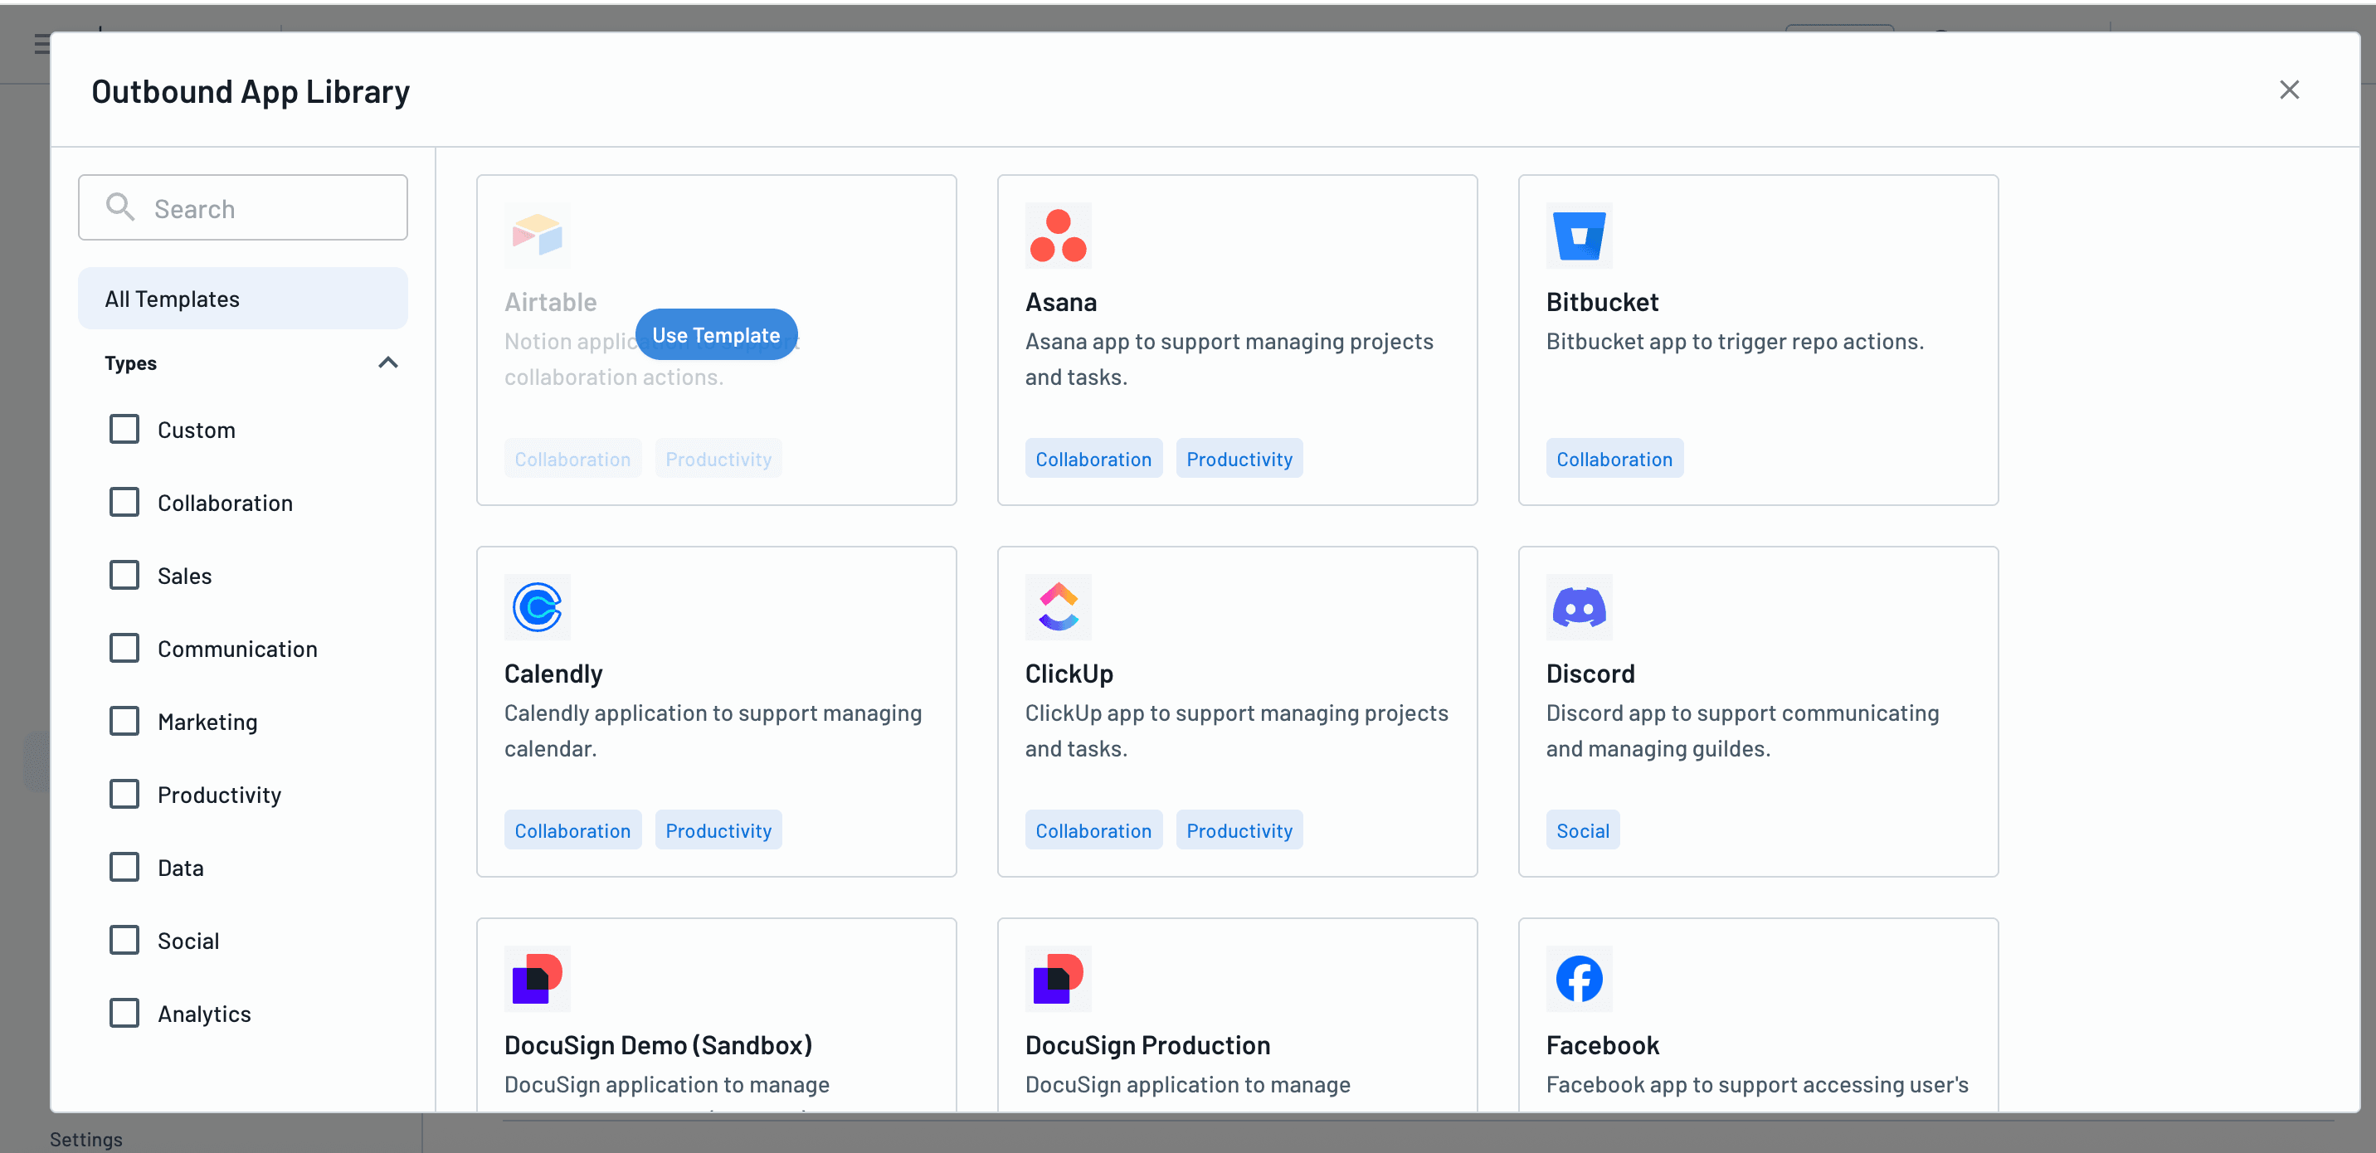Toggle the Social filter checkbox

124,940
